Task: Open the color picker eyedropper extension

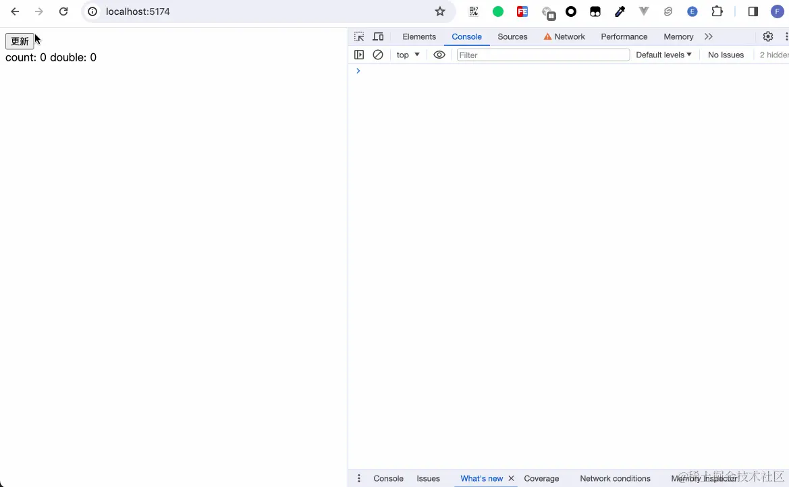Action: (x=620, y=11)
